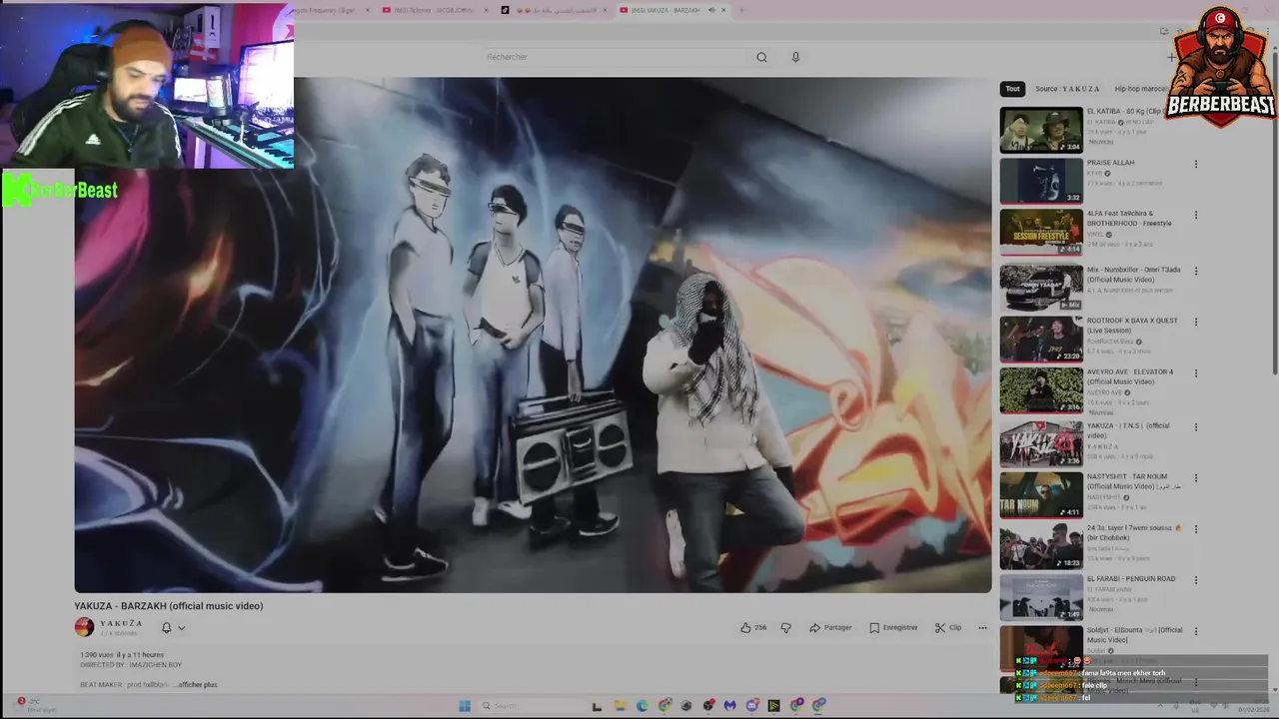1279x719 pixels.
Task: Open more actions ellipsis next to Clip
Action: click(x=982, y=628)
